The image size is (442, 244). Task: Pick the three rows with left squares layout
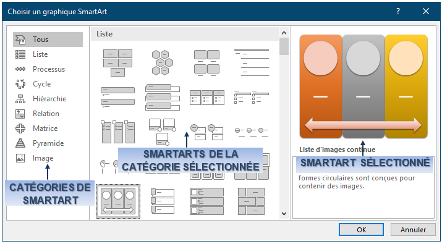[163, 201]
